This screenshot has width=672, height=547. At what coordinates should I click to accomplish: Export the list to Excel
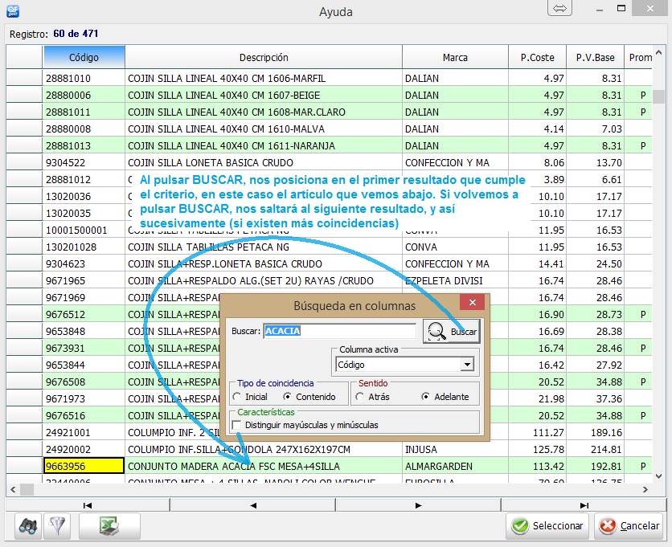(109, 525)
